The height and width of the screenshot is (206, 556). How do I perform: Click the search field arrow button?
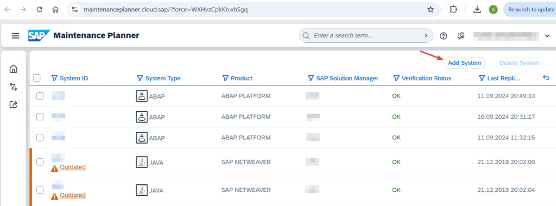click(426, 35)
